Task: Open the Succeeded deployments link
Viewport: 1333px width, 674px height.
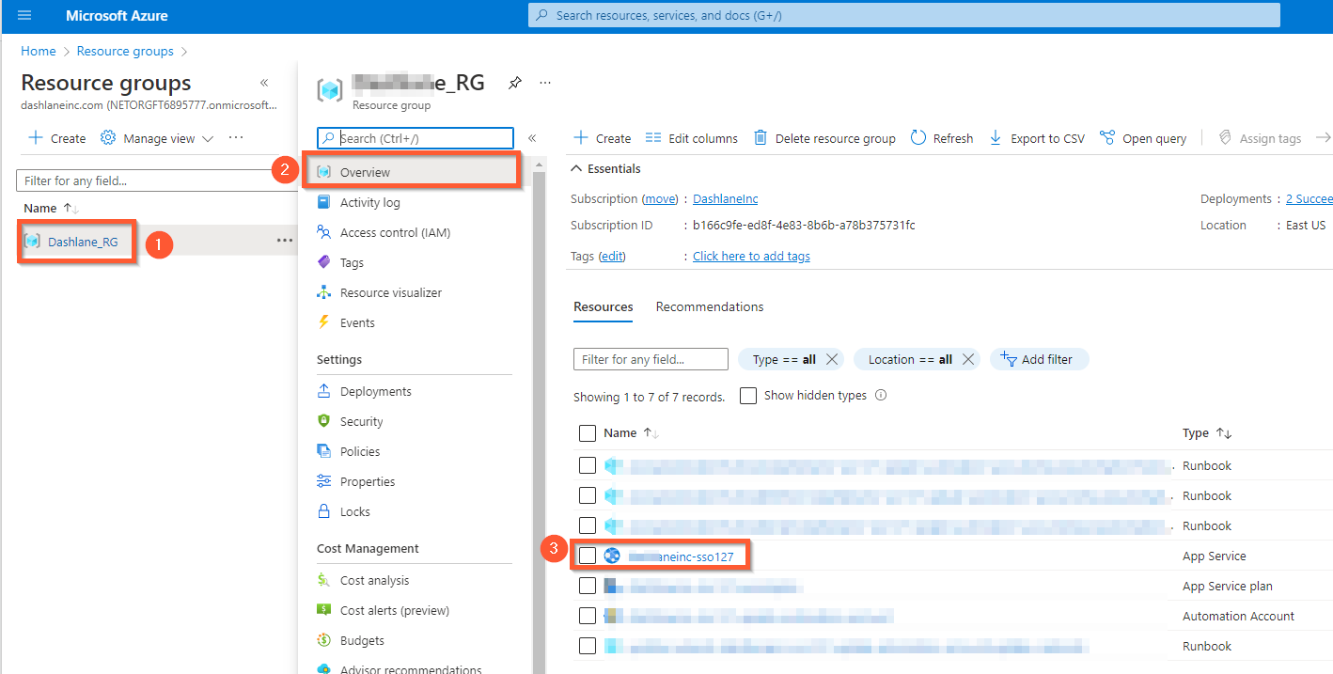Action: [x=1309, y=198]
